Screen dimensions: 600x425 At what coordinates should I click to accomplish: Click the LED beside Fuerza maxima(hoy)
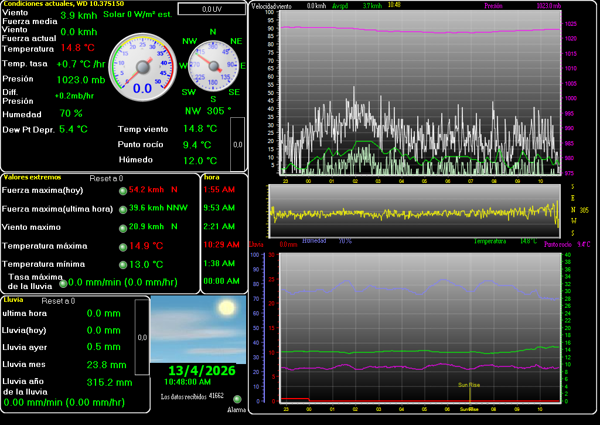click(x=123, y=191)
